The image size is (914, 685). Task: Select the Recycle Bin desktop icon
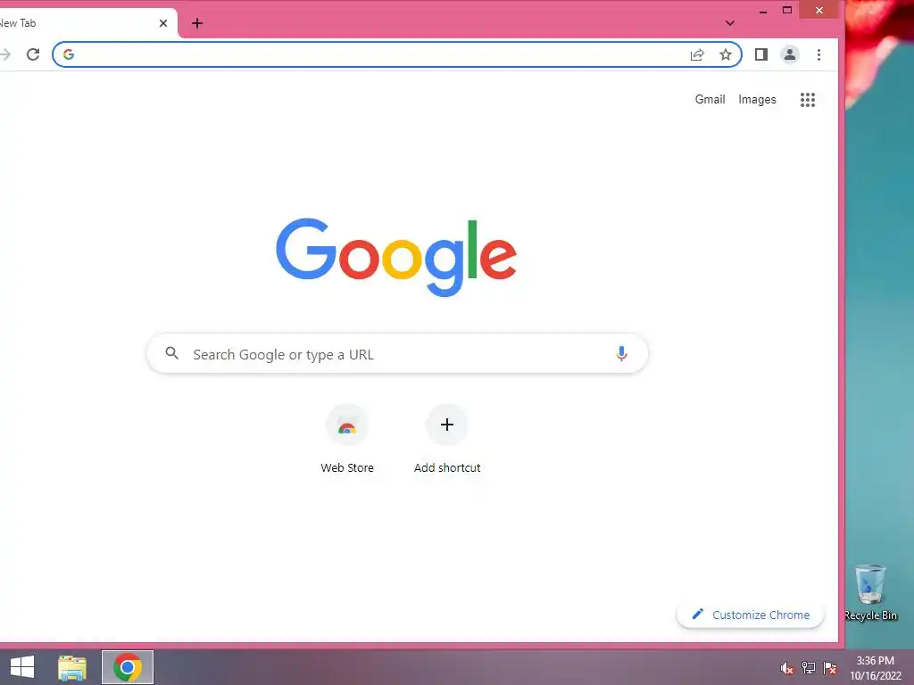pyautogui.click(x=870, y=593)
